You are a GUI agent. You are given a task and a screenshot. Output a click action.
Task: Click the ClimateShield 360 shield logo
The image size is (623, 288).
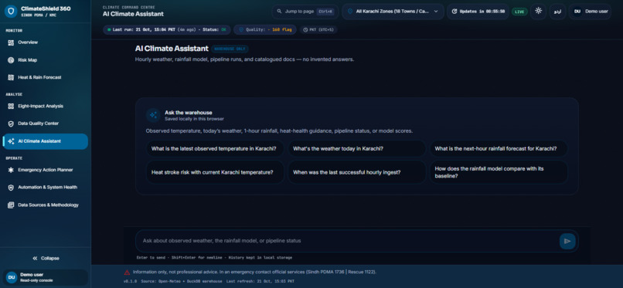click(x=11, y=11)
